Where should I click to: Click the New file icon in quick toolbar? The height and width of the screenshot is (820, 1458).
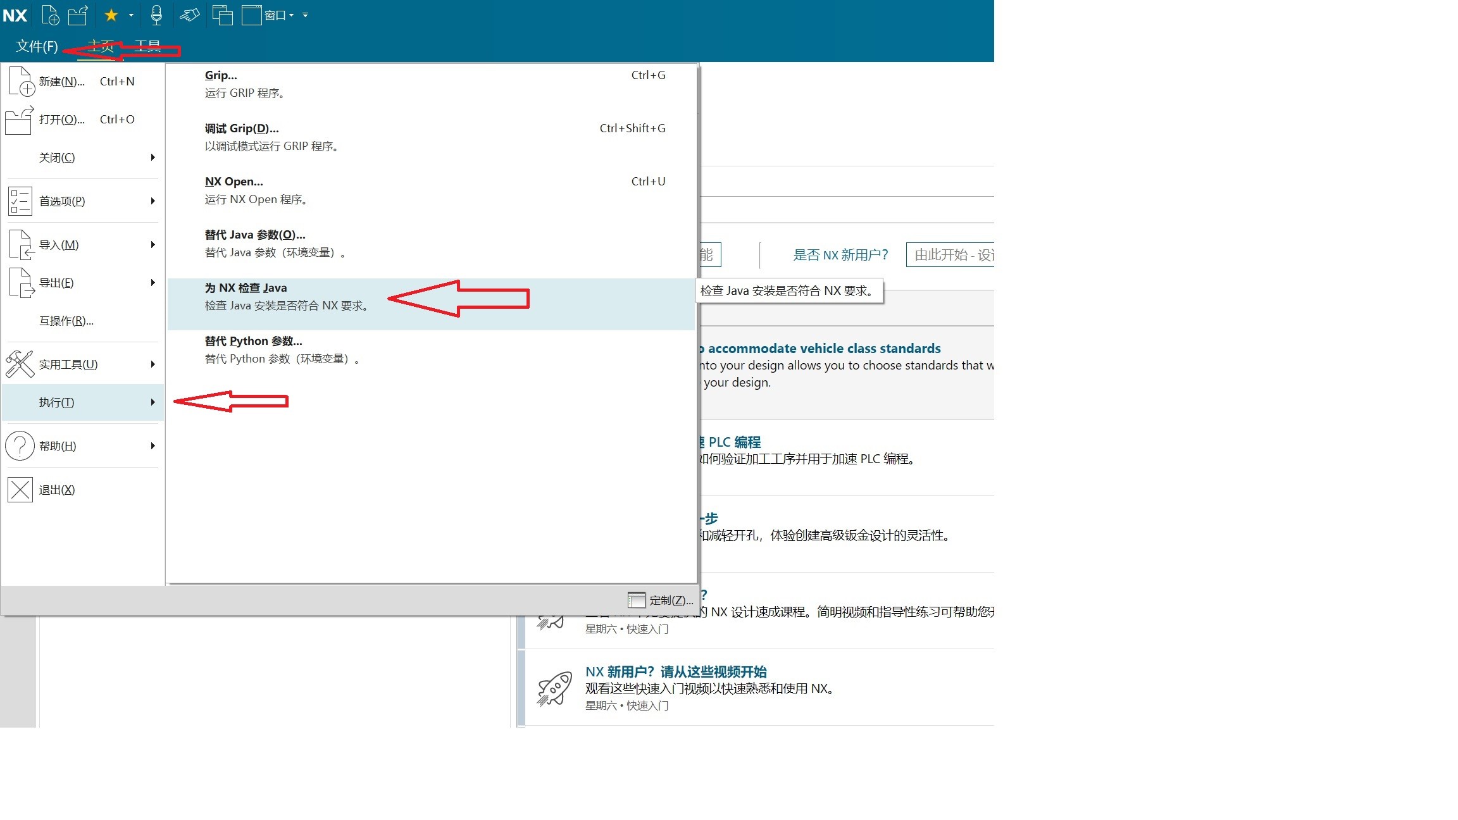point(51,15)
